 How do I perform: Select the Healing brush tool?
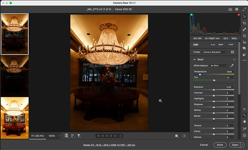(244, 29)
